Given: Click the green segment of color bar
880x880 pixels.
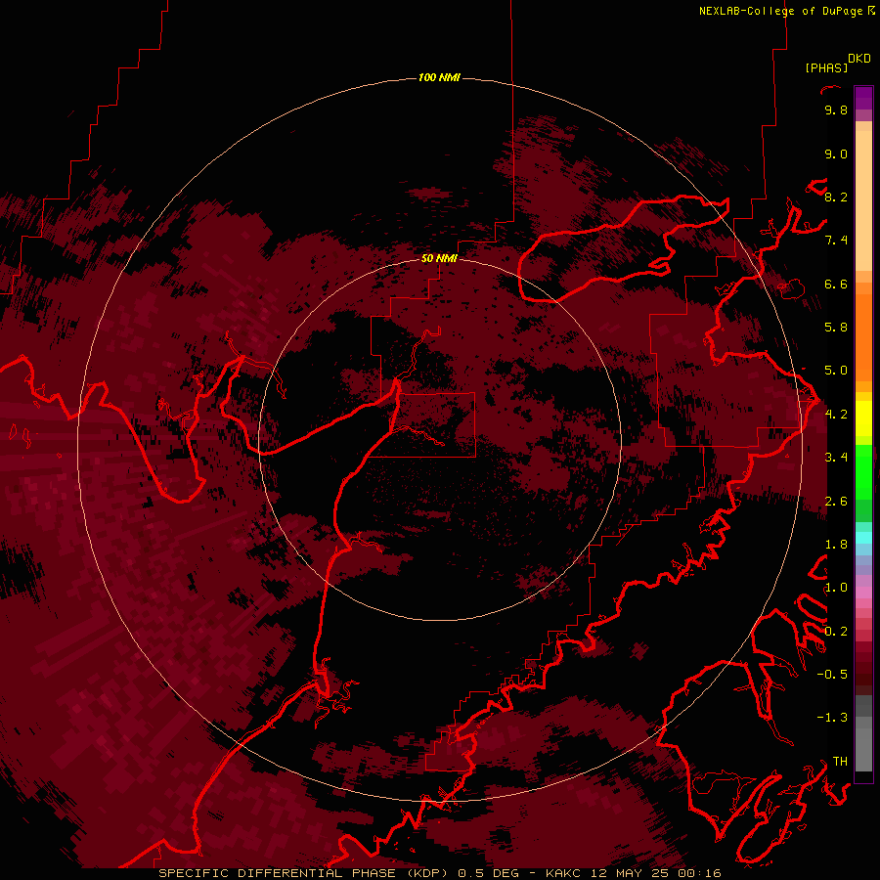Looking at the screenshot, I should click(863, 471).
